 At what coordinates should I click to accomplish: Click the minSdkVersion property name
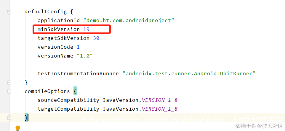[x=59, y=29]
